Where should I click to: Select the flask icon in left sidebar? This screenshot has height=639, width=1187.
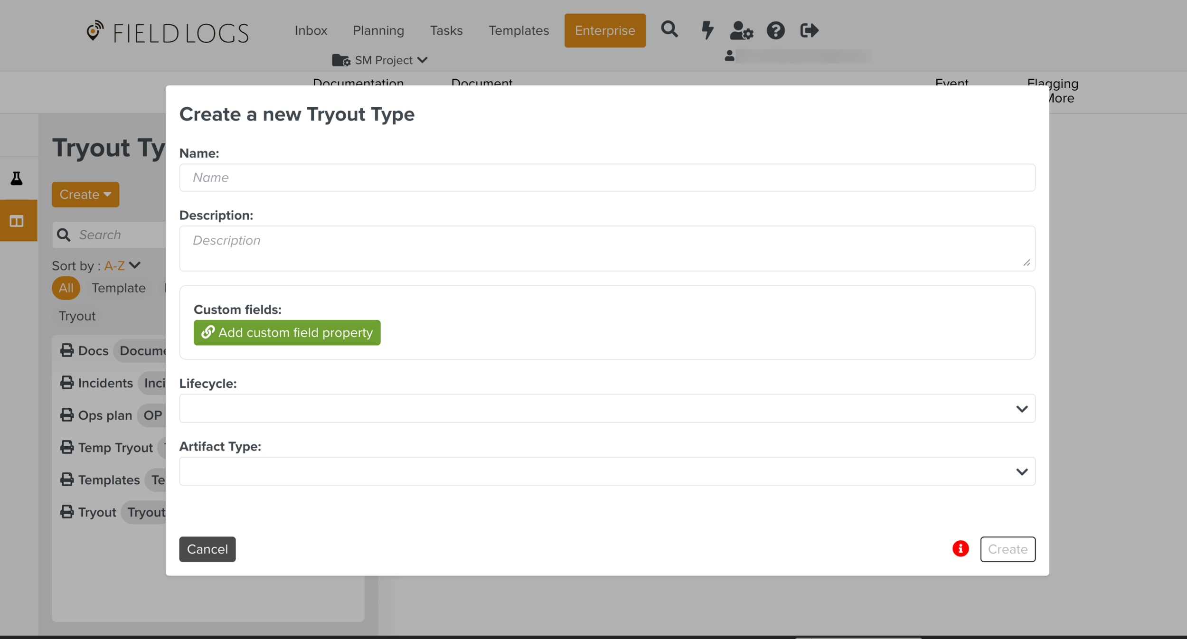(17, 179)
